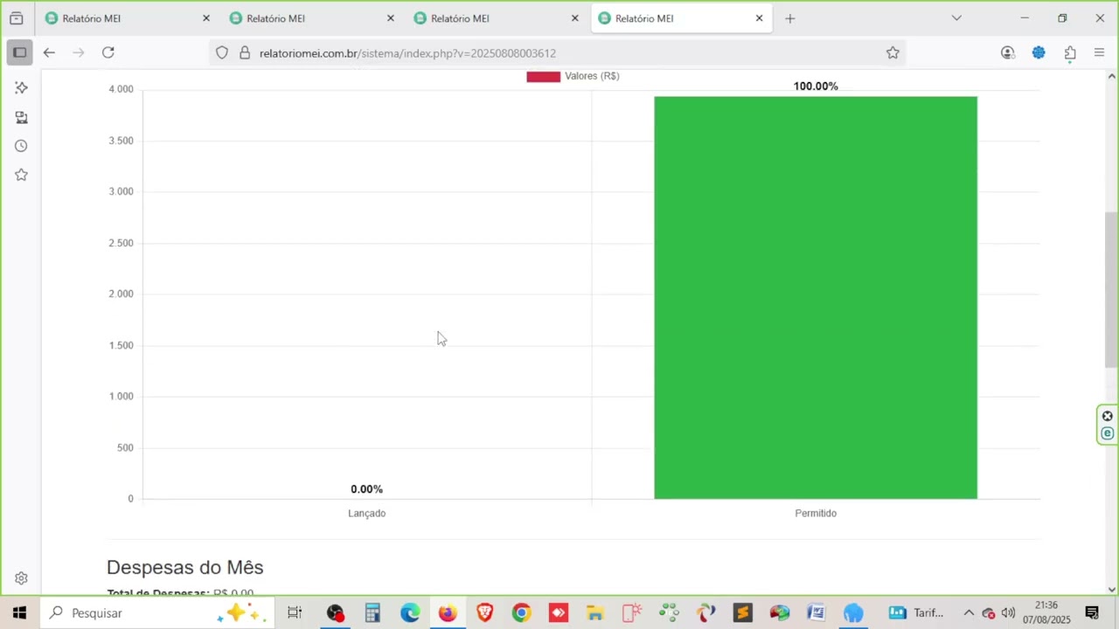The height and width of the screenshot is (629, 1119).
Task: Open Windows Task View
Action: click(295, 613)
